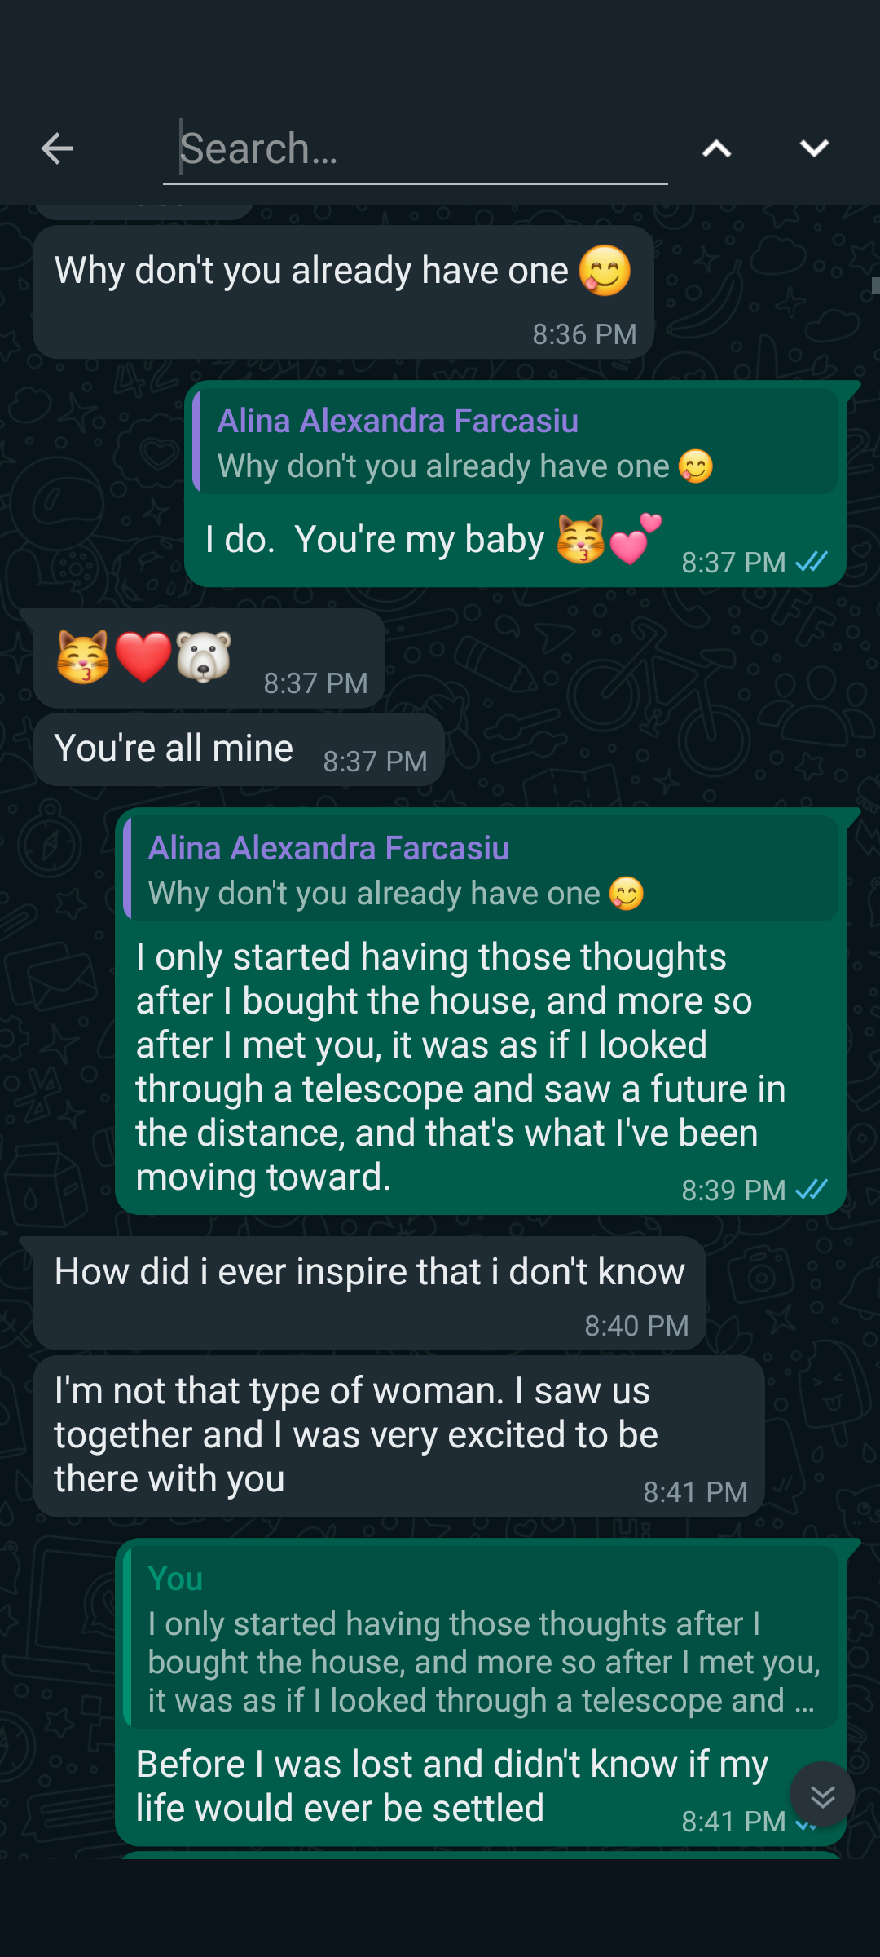This screenshot has height=1957, width=880.
Task: Click the Search text field
Action: coord(416,149)
